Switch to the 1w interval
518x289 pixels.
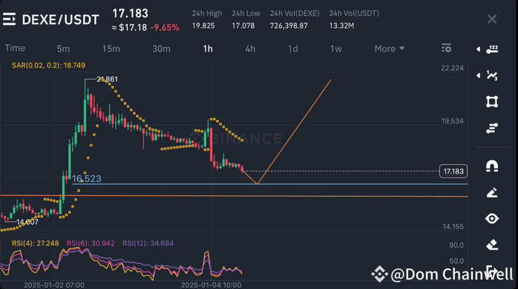click(x=336, y=49)
